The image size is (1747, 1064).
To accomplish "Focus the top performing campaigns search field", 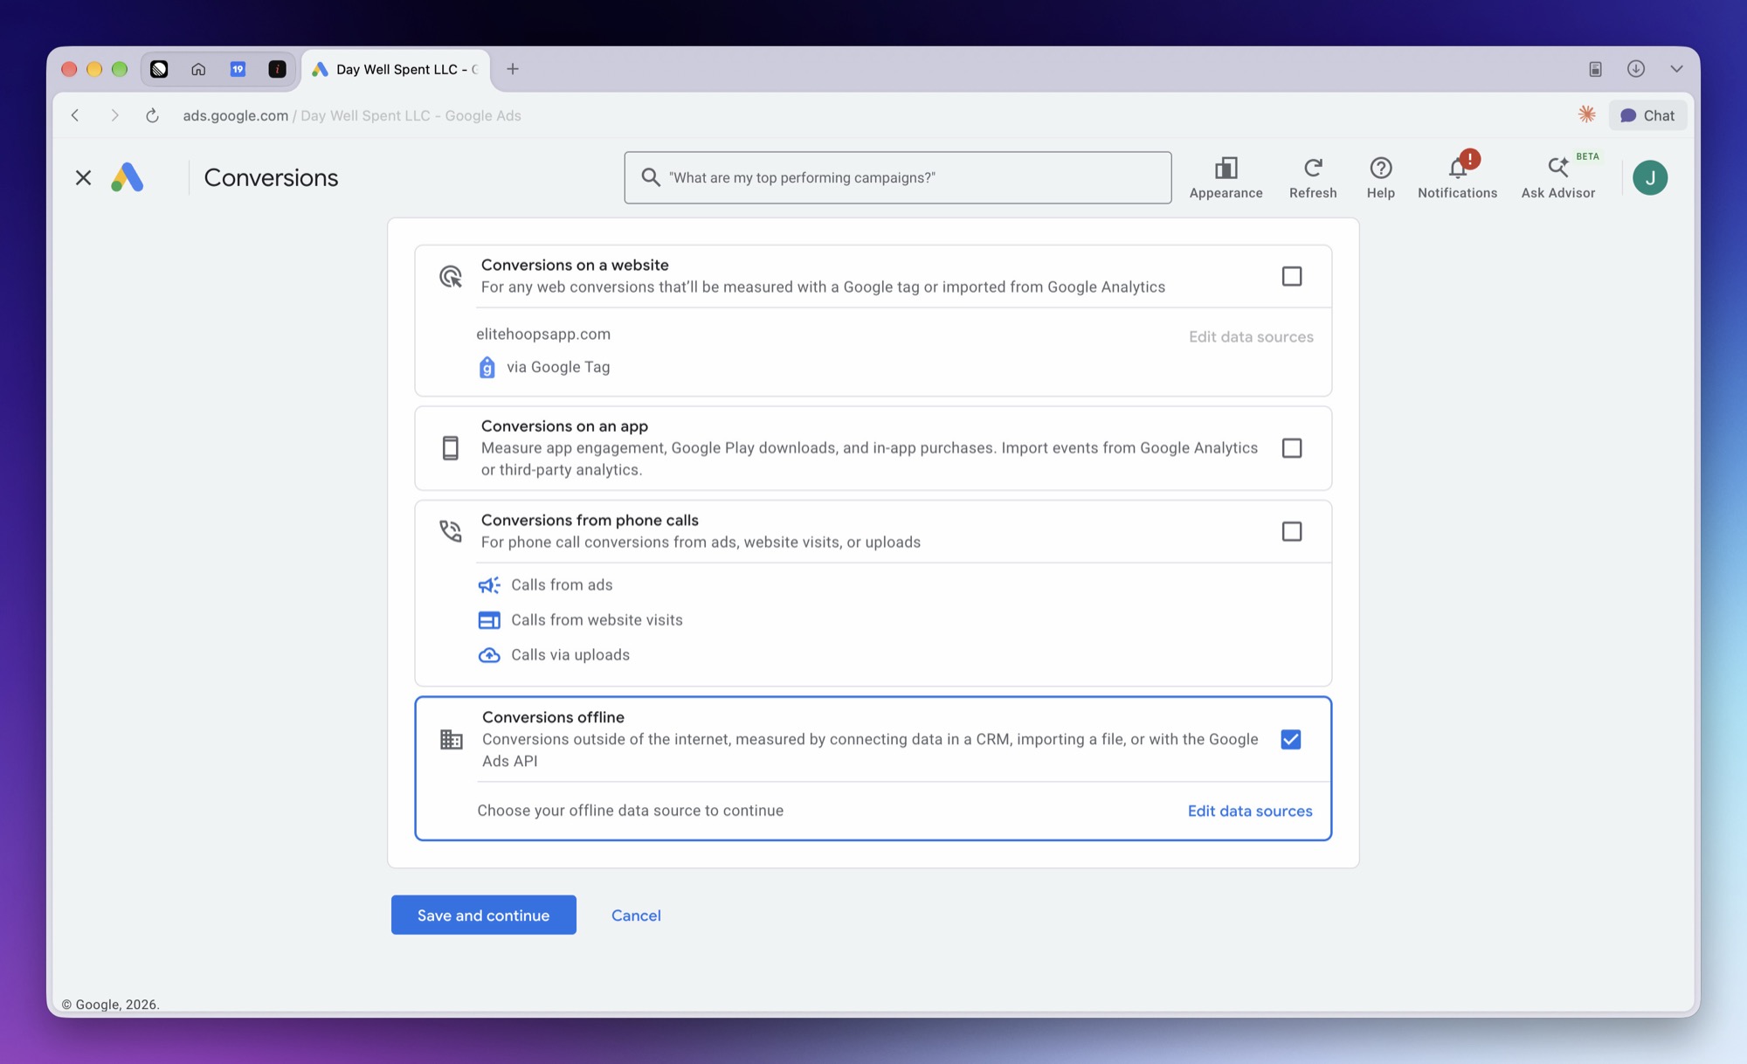I will point(898,177).
